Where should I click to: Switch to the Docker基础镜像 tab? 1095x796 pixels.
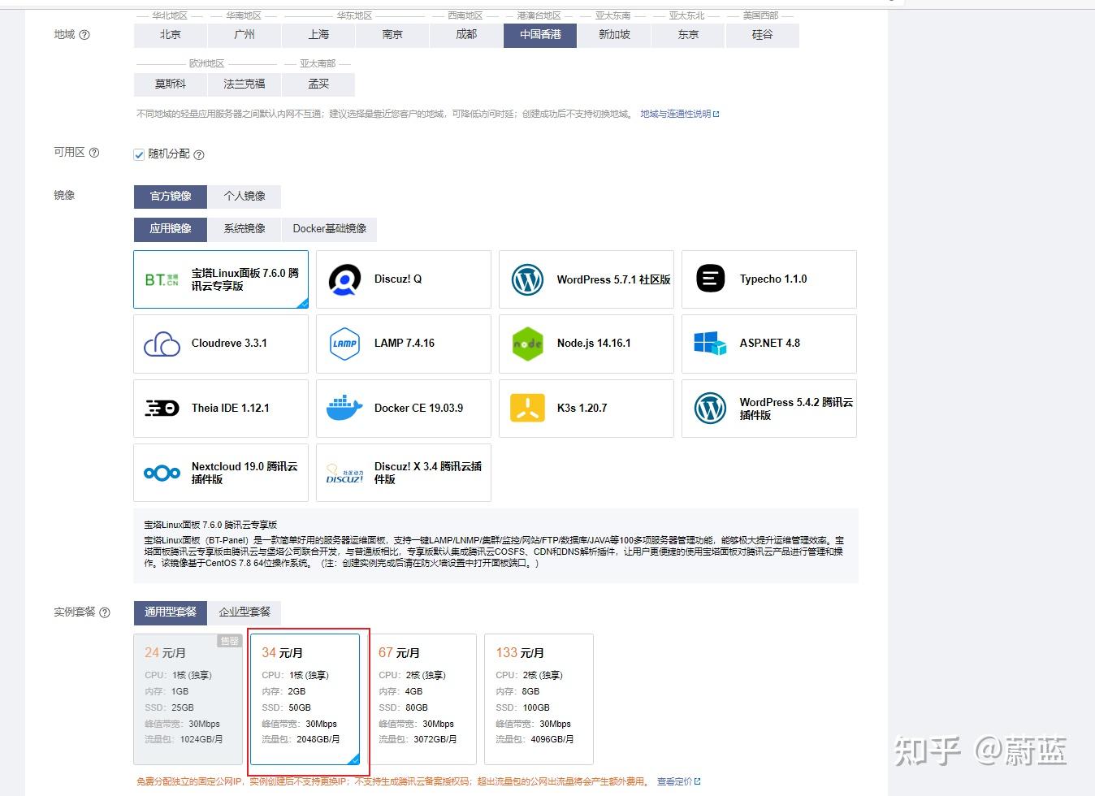[329, 229]
